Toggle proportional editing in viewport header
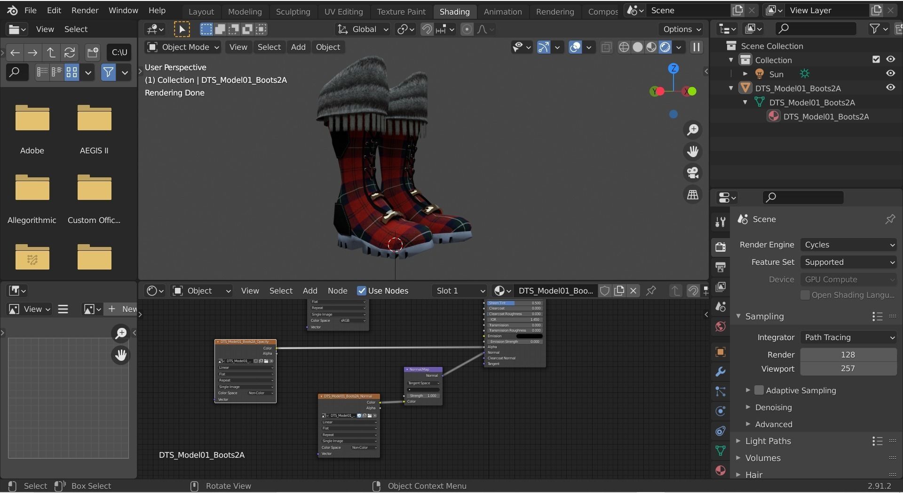 click(467, 29)
